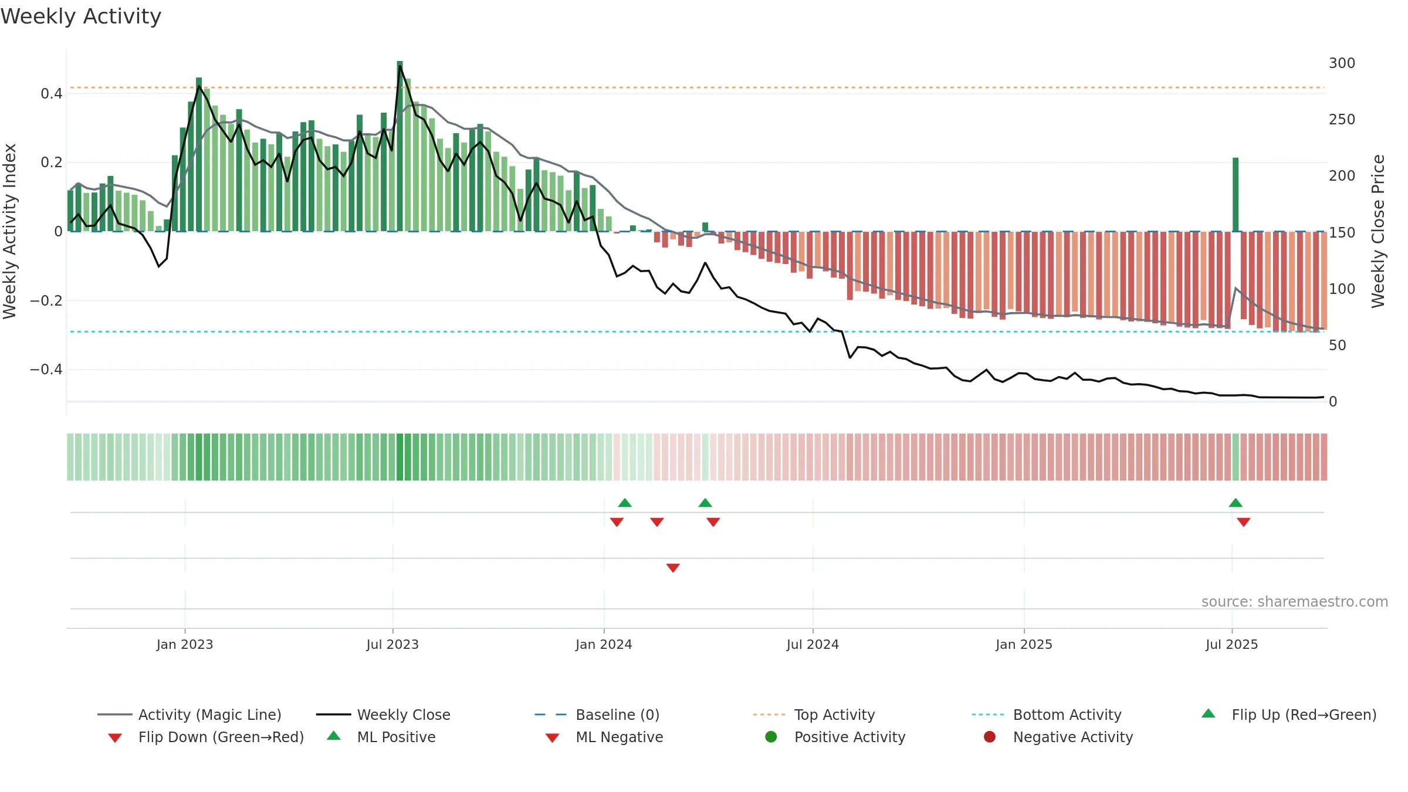
Task: Click the 300 tick on the right axis
Action: click(1342, 63)
